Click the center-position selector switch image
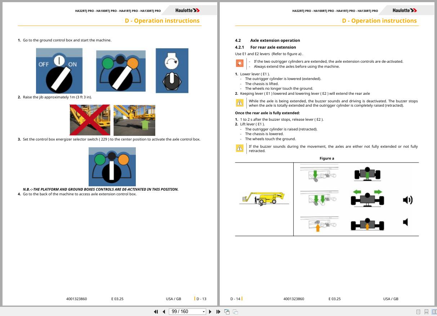The height and width of the screenshot is (316, 437). click(112, 166)
